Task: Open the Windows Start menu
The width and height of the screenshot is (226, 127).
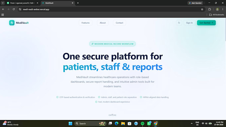Action: (x=70, y=123)
